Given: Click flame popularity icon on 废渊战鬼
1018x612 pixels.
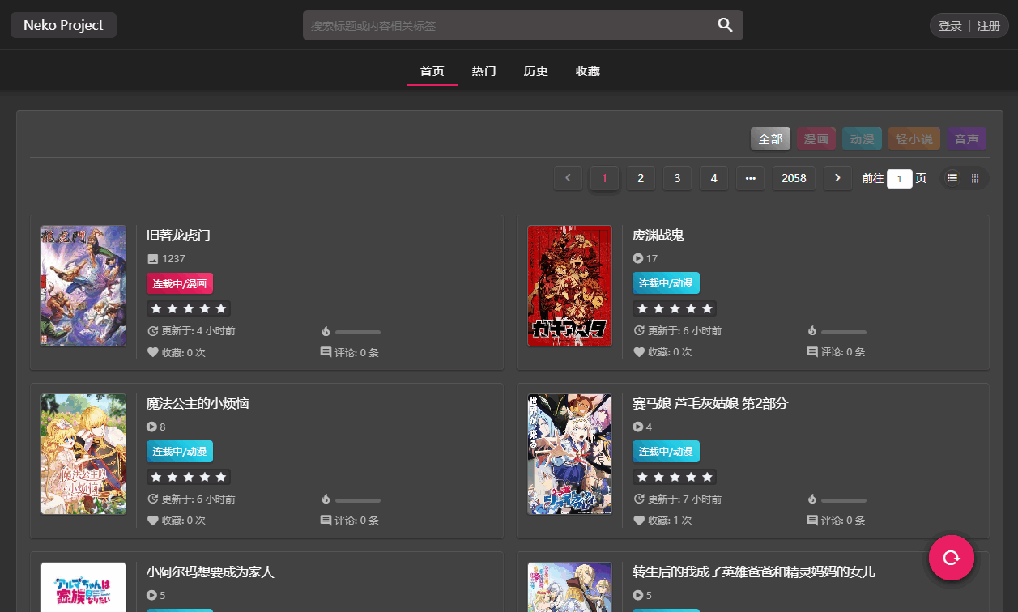Looking at the screenshot, I should click(x=812, y=331).
